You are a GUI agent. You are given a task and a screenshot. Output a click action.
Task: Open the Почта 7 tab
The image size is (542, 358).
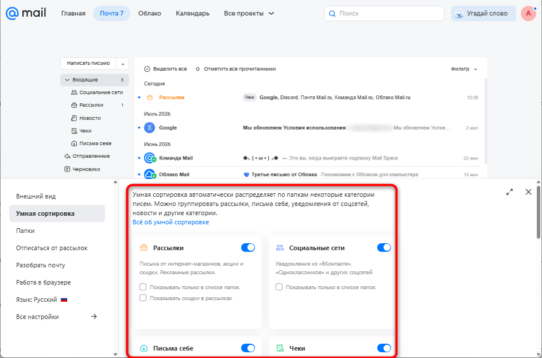coord(111,13)
